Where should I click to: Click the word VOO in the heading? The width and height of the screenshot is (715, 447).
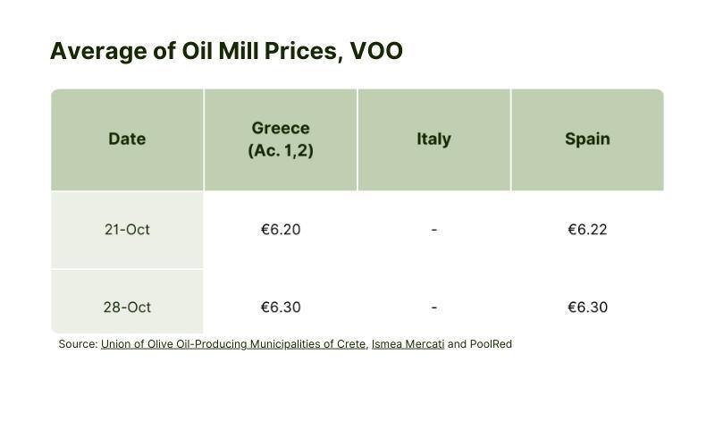pos(376,51)
